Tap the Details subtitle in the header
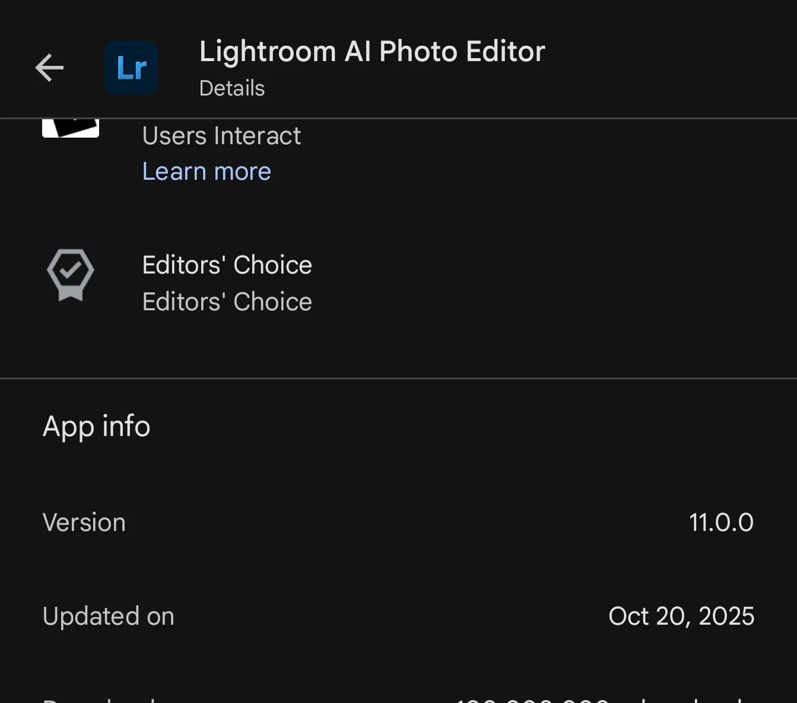The image size is (797, 703). 232,88
